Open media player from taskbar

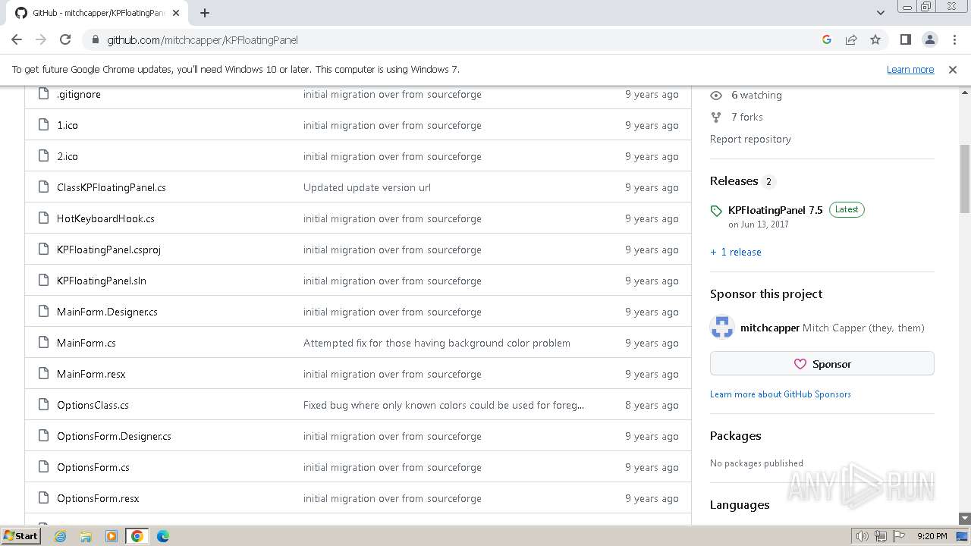(x=112, y=536)
